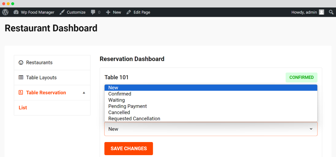336x157 pixels.
Task: Click the Table 101 heading
Action: click(x=116, y=77)
